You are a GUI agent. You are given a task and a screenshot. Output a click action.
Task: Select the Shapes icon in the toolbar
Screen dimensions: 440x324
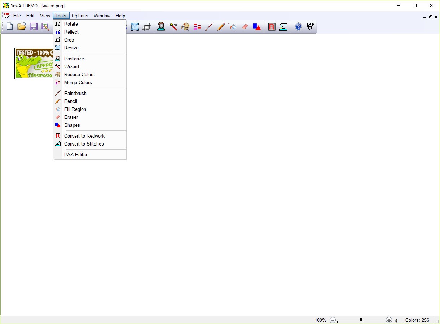click(x=257, y=27)
